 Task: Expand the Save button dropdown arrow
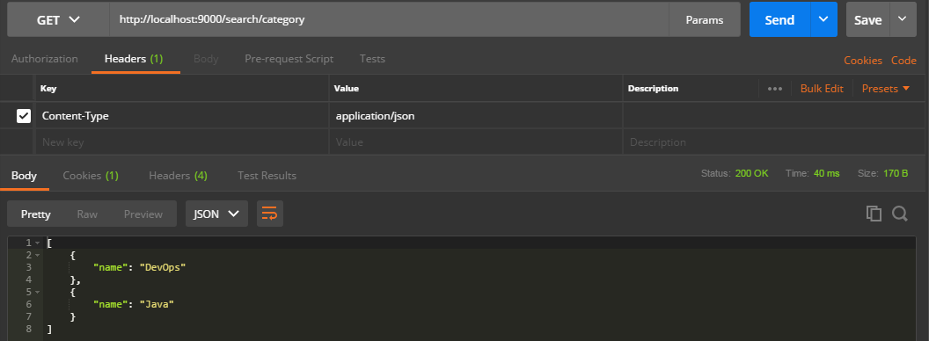(x=903, y=19)
